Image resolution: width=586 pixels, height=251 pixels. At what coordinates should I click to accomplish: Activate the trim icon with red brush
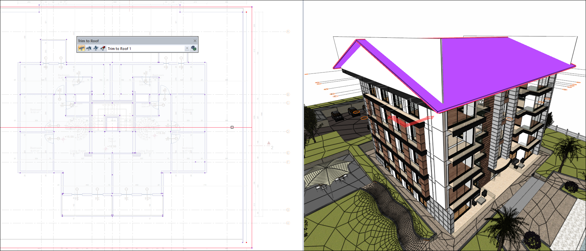pos(103,48)
